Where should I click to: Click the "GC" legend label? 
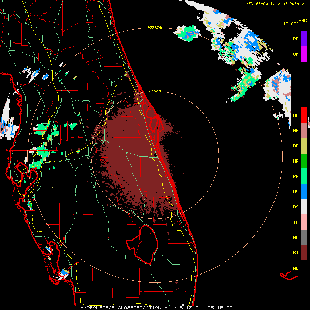tap(296, 238)
